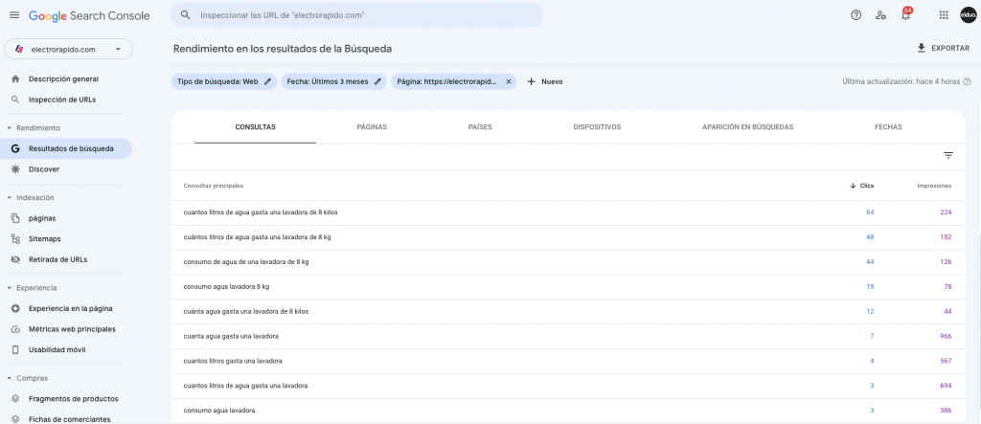The image size is (981, 424).
Task: Open Fichas de comerciantes
Action: 69,419
